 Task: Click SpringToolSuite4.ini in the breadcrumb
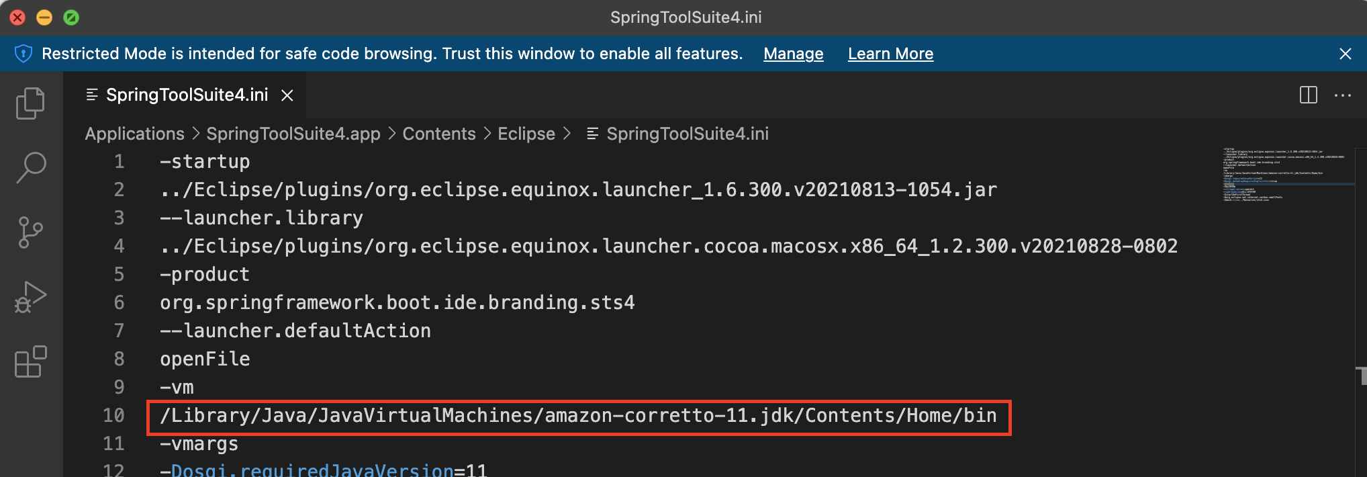tap(688, 134)
